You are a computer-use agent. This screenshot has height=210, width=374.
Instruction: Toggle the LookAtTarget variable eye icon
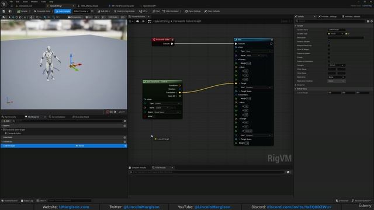click(x=126, y=146)
